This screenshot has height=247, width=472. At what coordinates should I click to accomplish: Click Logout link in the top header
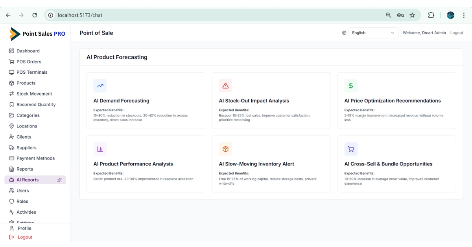point(457,33)
